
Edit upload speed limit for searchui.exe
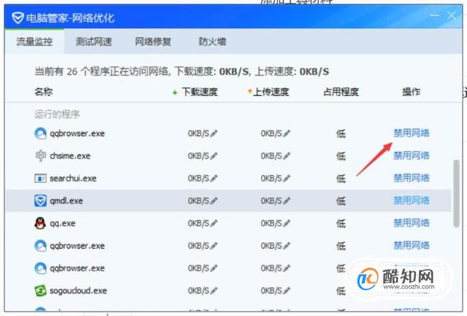(x=286, y=179)
